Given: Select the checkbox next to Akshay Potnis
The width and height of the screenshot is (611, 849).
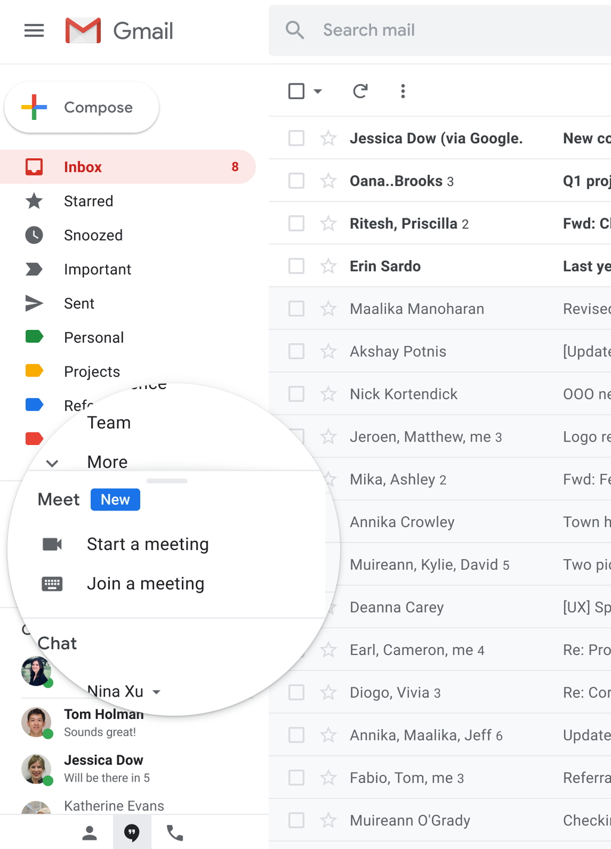Looking at the screenshot, I should point(296,351).
